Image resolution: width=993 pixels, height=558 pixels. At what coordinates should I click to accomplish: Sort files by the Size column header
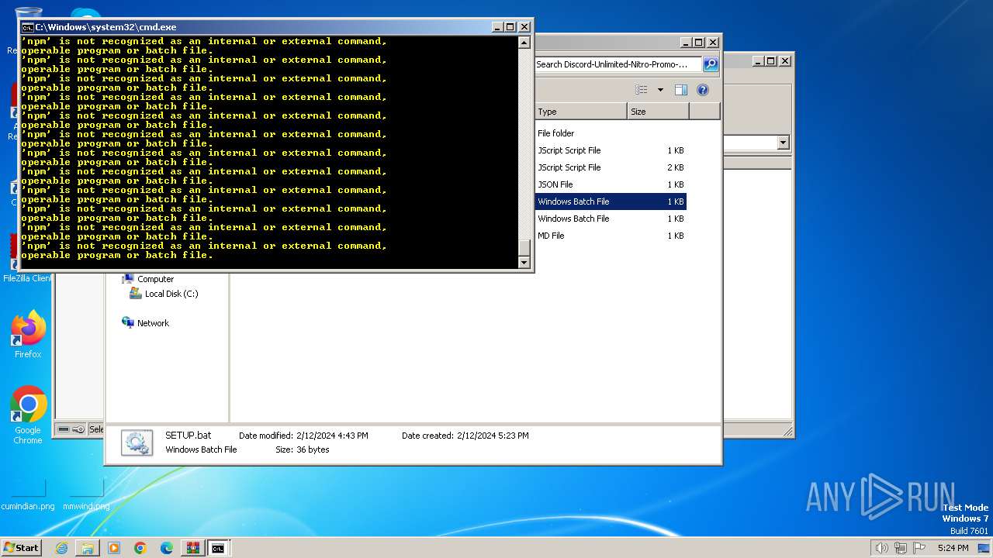pos(658,112)
